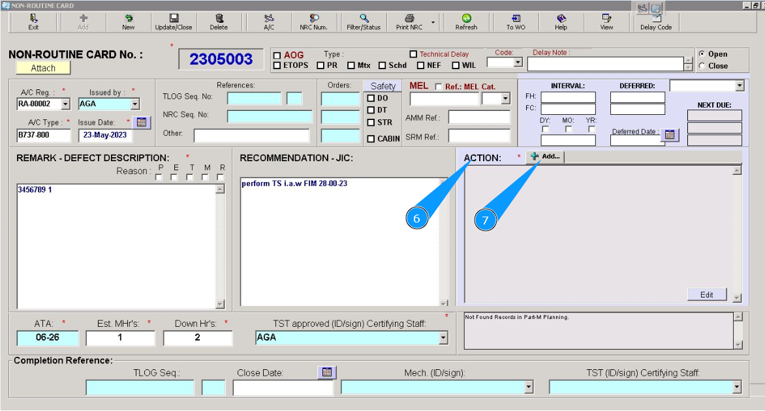
Task: Open the Close Date calendar picker
Action: tap(327, 373)
